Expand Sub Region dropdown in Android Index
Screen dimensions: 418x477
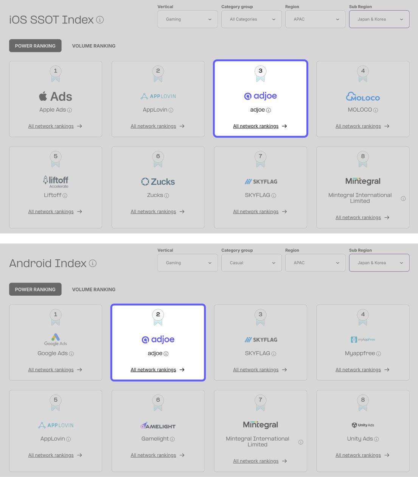(x=379, y=263)
